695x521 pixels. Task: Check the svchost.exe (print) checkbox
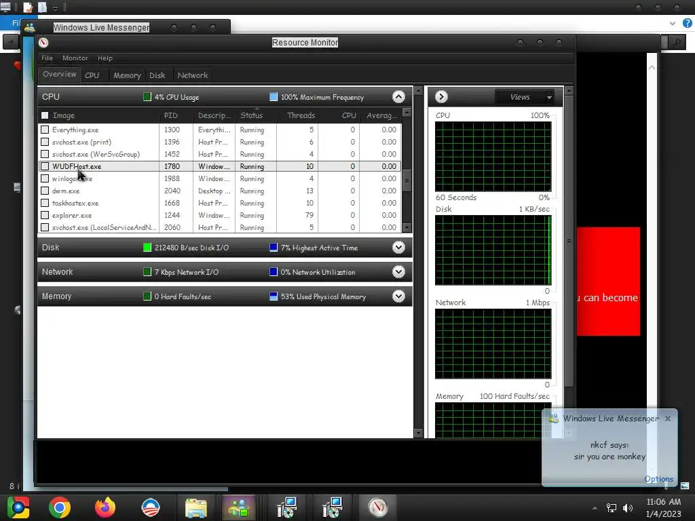(x=45, y=142)
